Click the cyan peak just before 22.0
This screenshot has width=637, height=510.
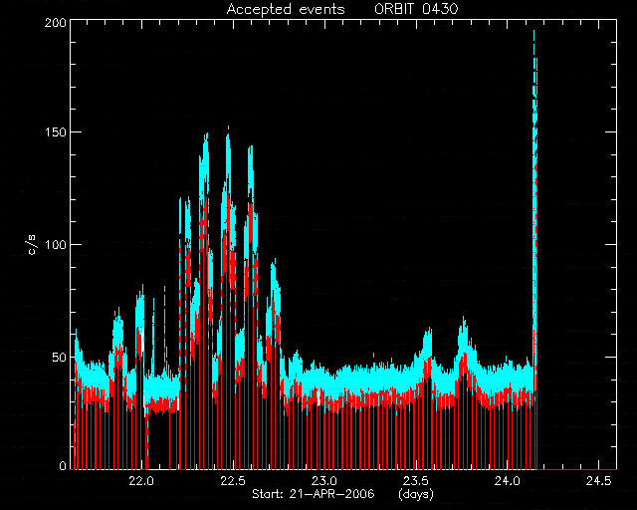click(139, 309)
